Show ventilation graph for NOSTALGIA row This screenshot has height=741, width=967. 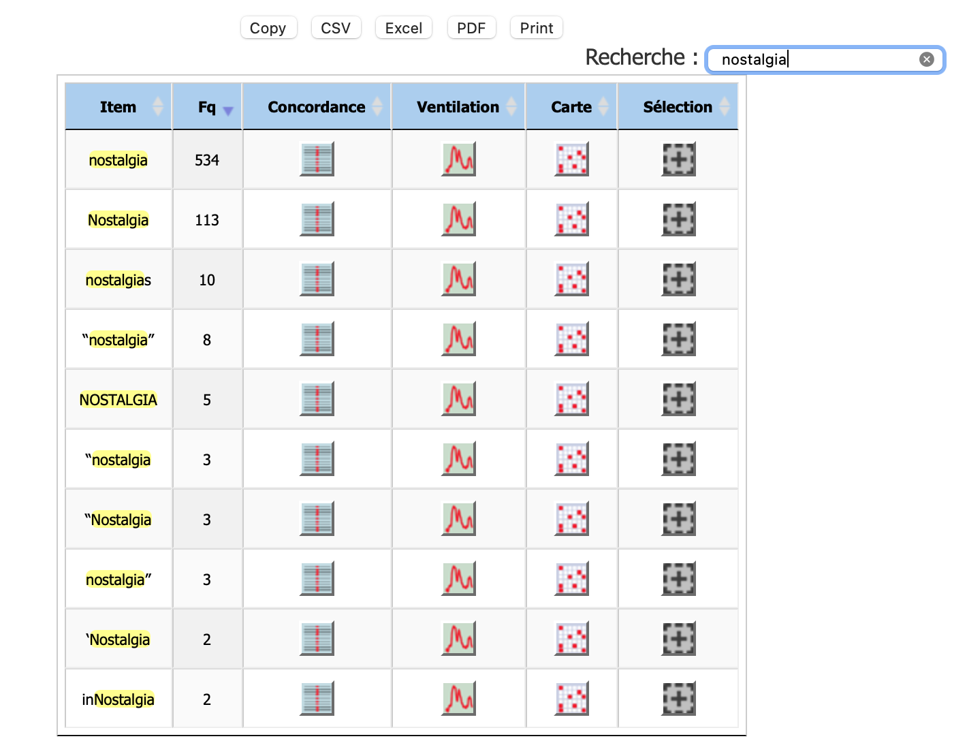coord(458,399)
